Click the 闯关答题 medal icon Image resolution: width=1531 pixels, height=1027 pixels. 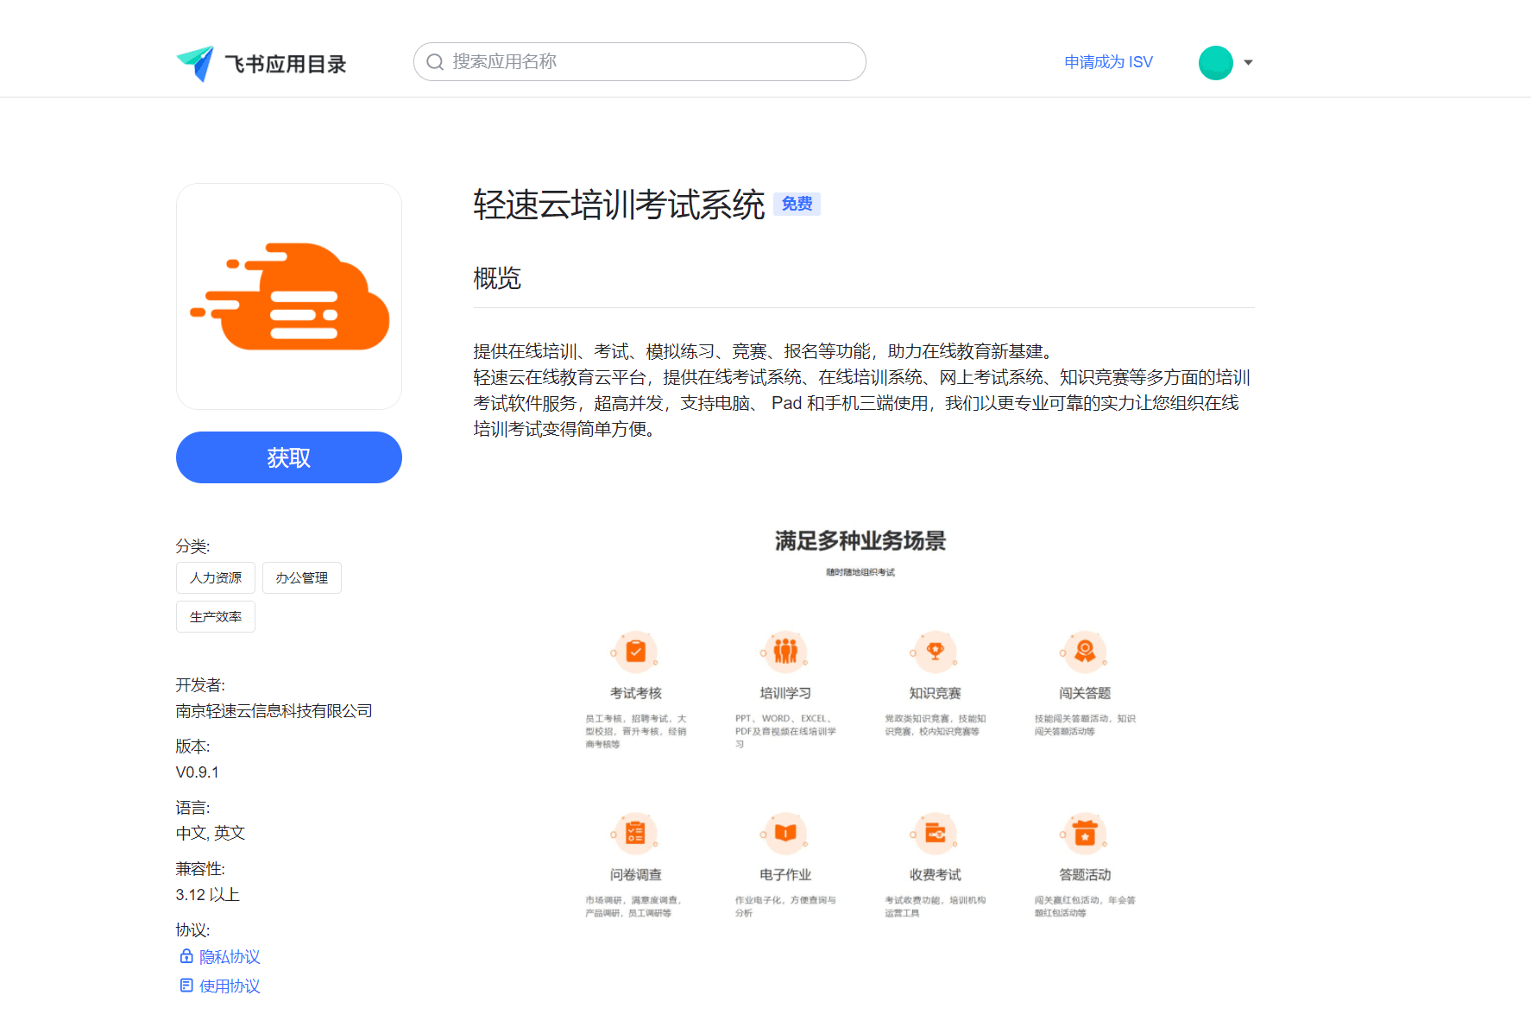(1085, 652)
